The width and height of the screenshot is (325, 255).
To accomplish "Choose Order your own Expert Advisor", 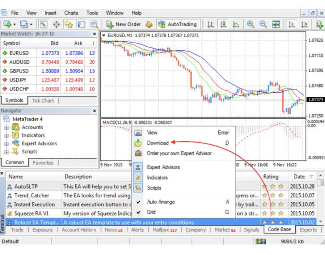I will [x=184, y=153].
